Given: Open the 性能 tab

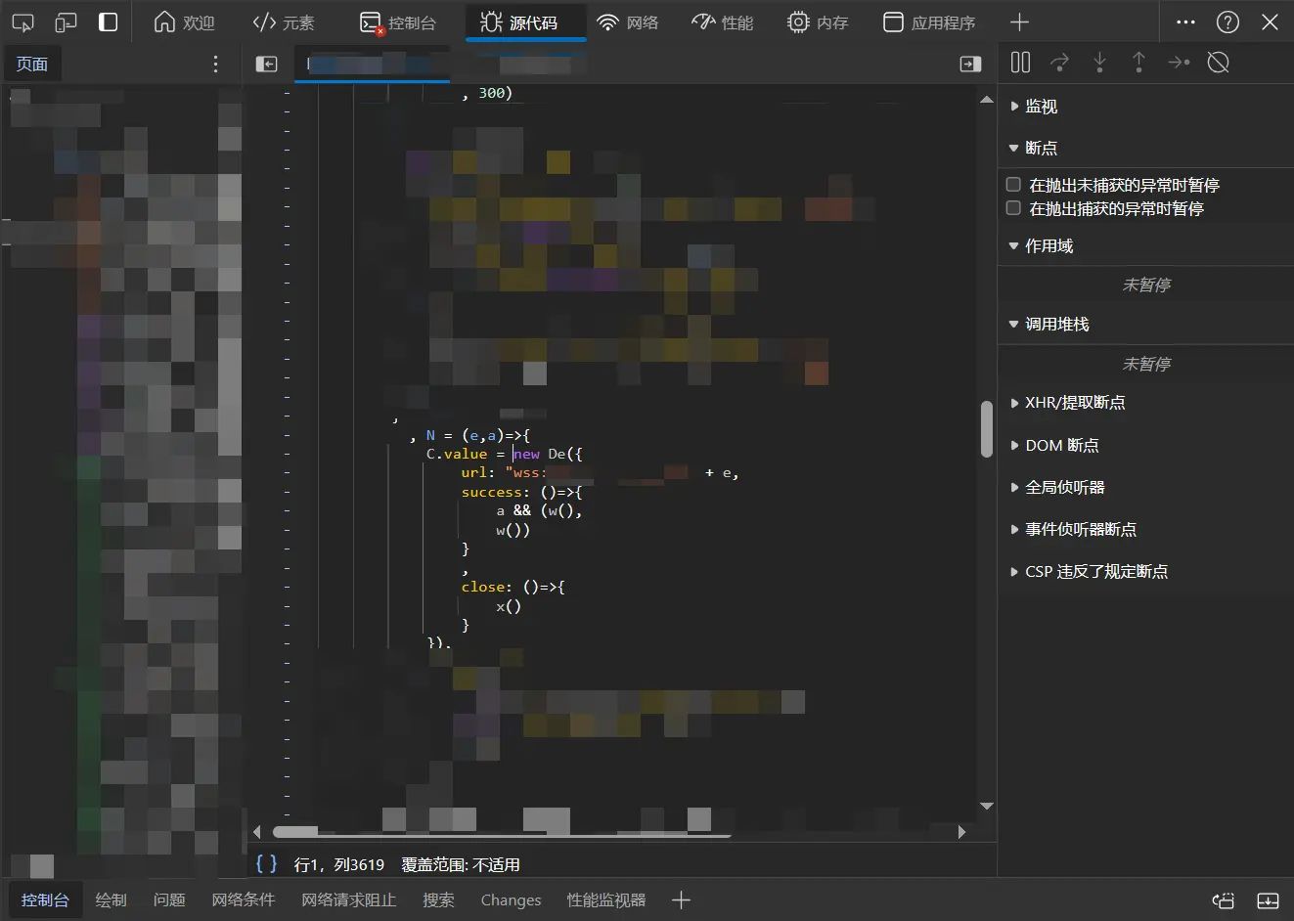Looking at the screenshot, I should point(722,22).
